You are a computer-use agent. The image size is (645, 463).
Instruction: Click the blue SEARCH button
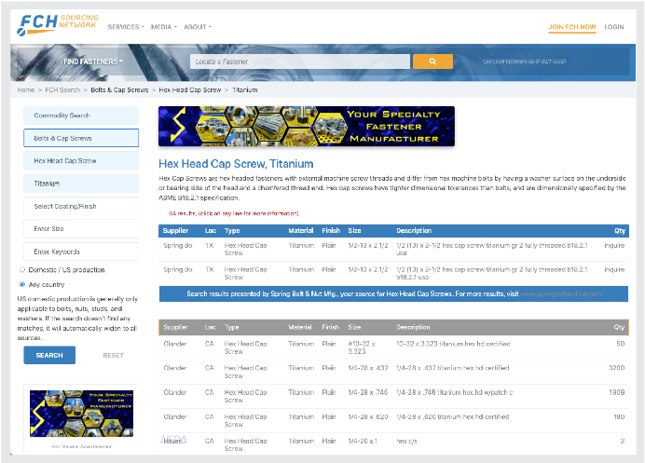point(49,355)
